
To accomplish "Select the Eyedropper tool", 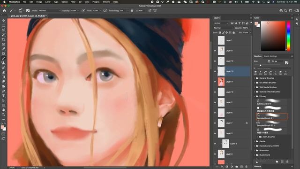I will point(3,49).
